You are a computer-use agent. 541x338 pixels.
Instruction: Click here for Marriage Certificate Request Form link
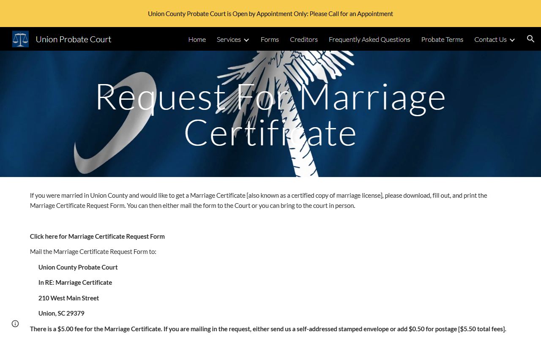[97, 236]
